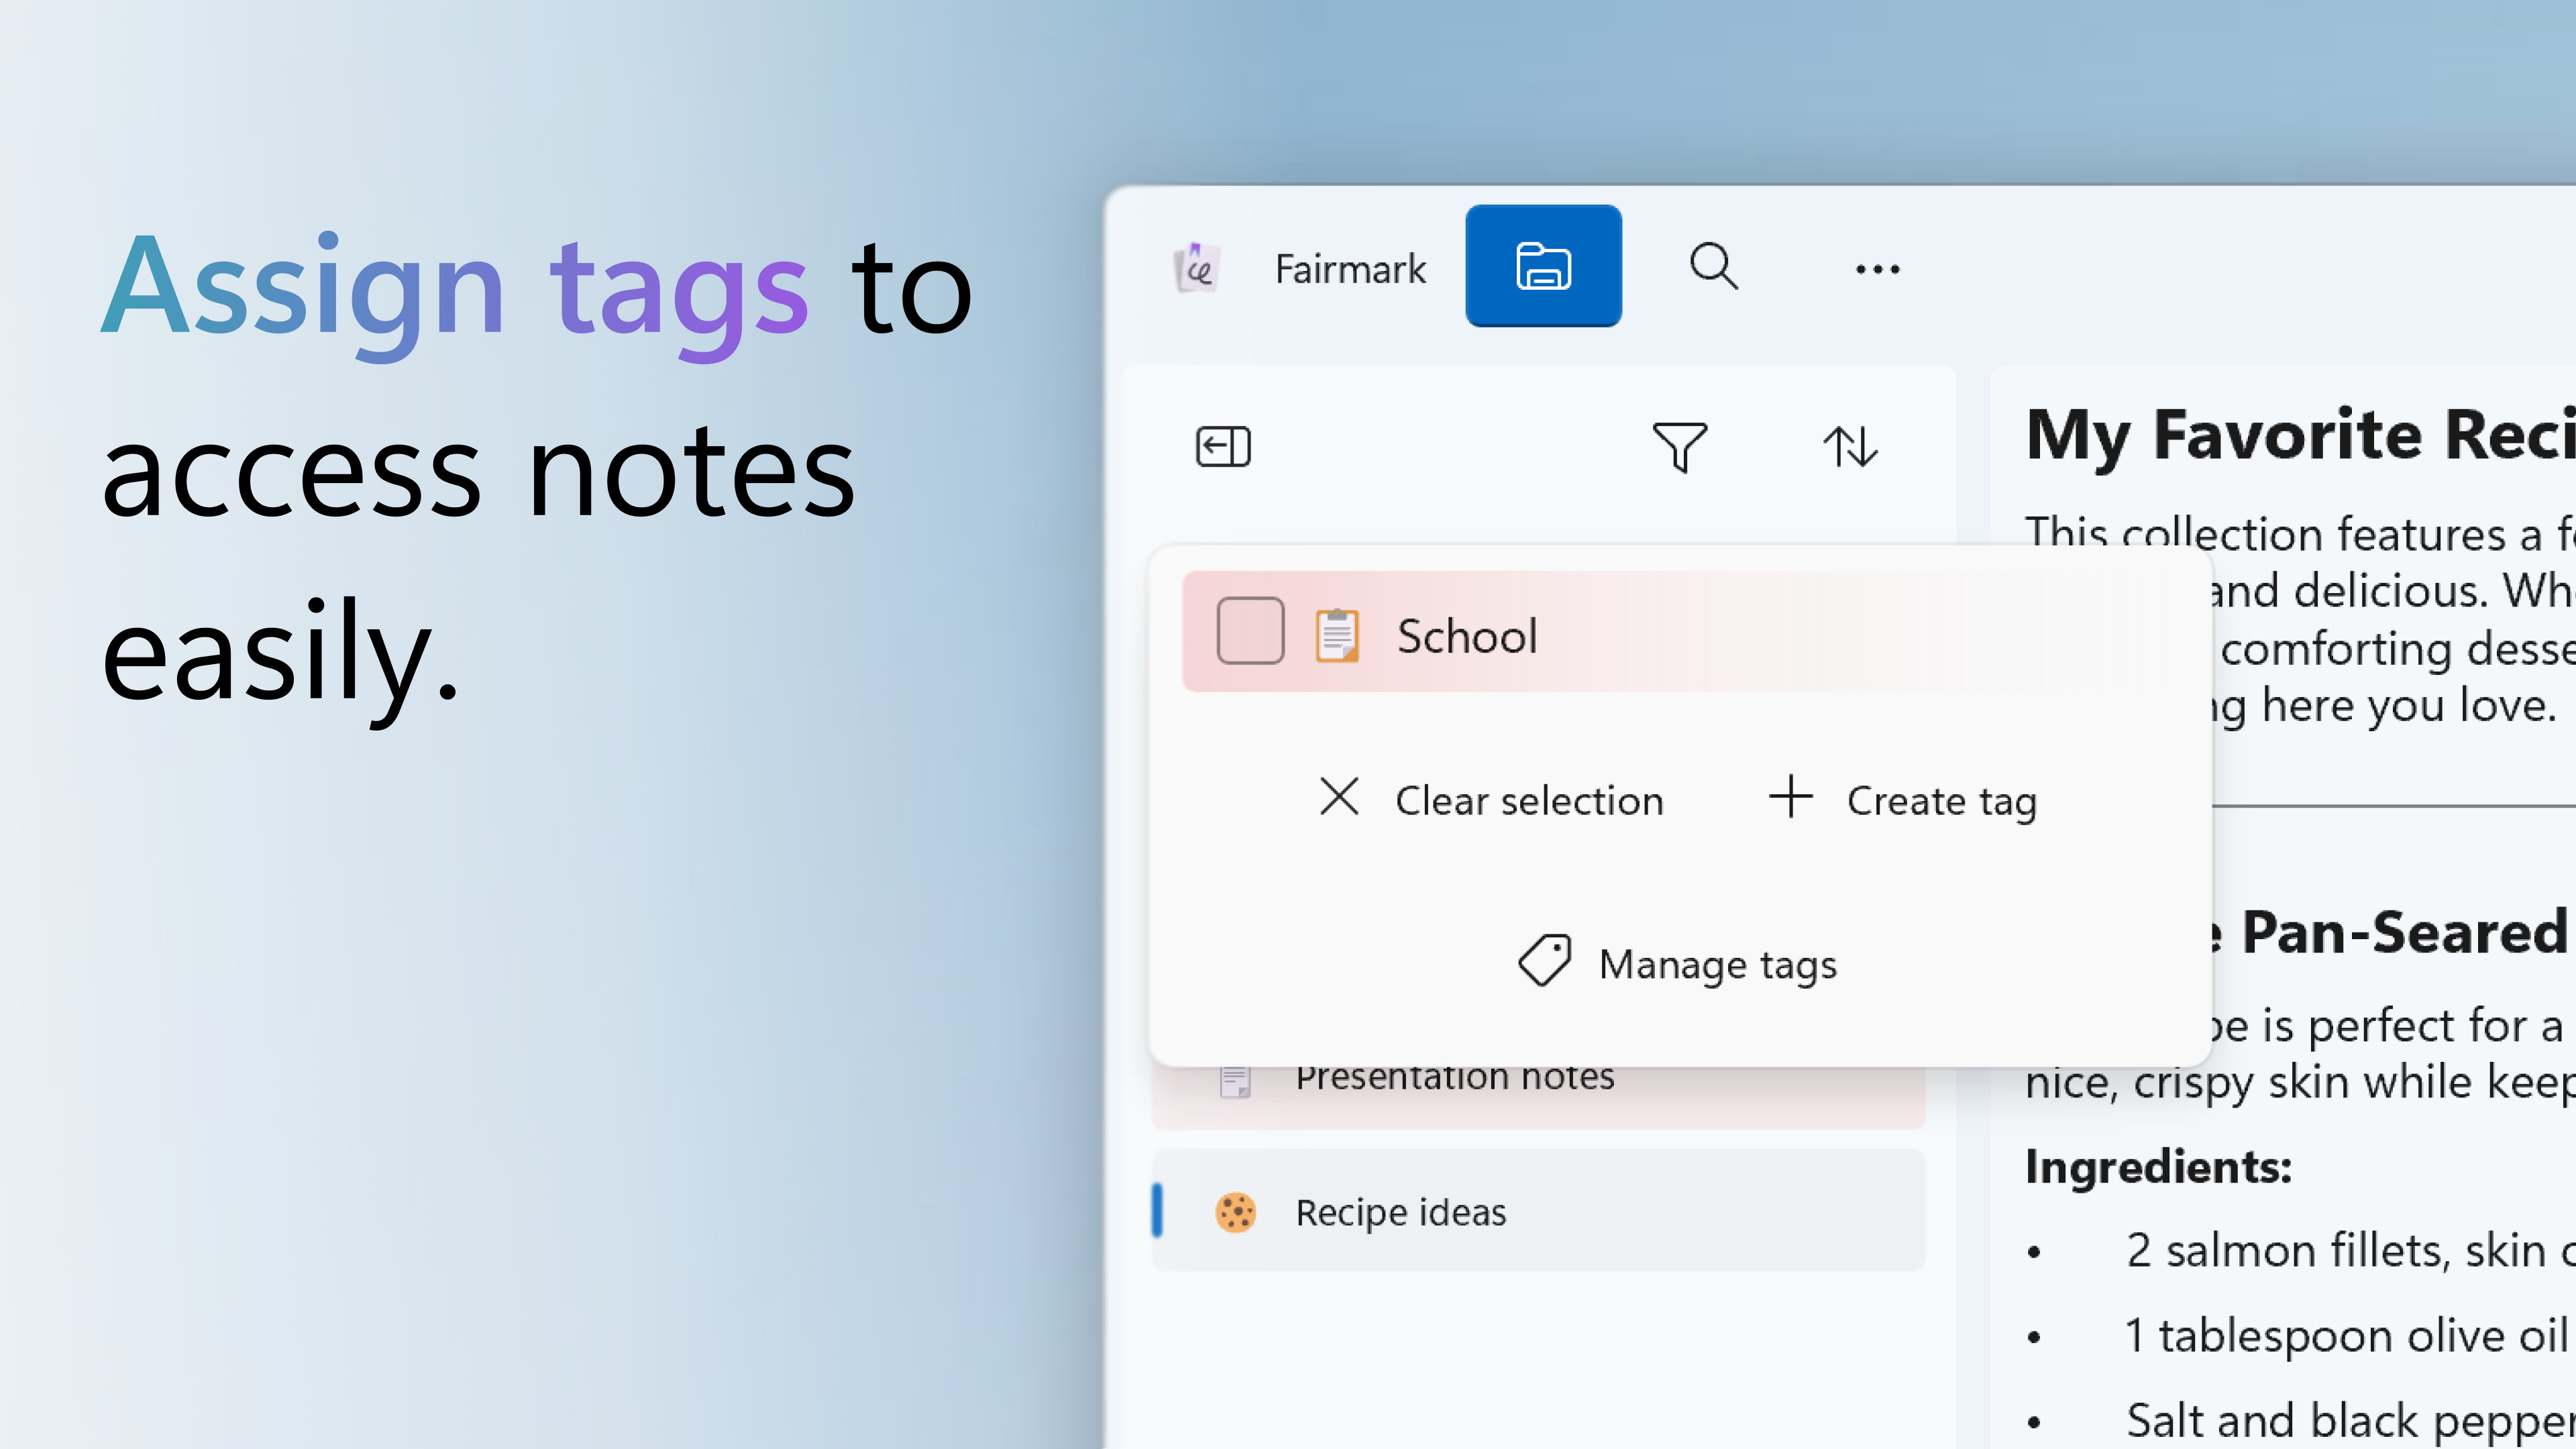Open the more options ellipsis menu
The height and width of the screenshot is (1449, 2576).
coord(1877,269)
